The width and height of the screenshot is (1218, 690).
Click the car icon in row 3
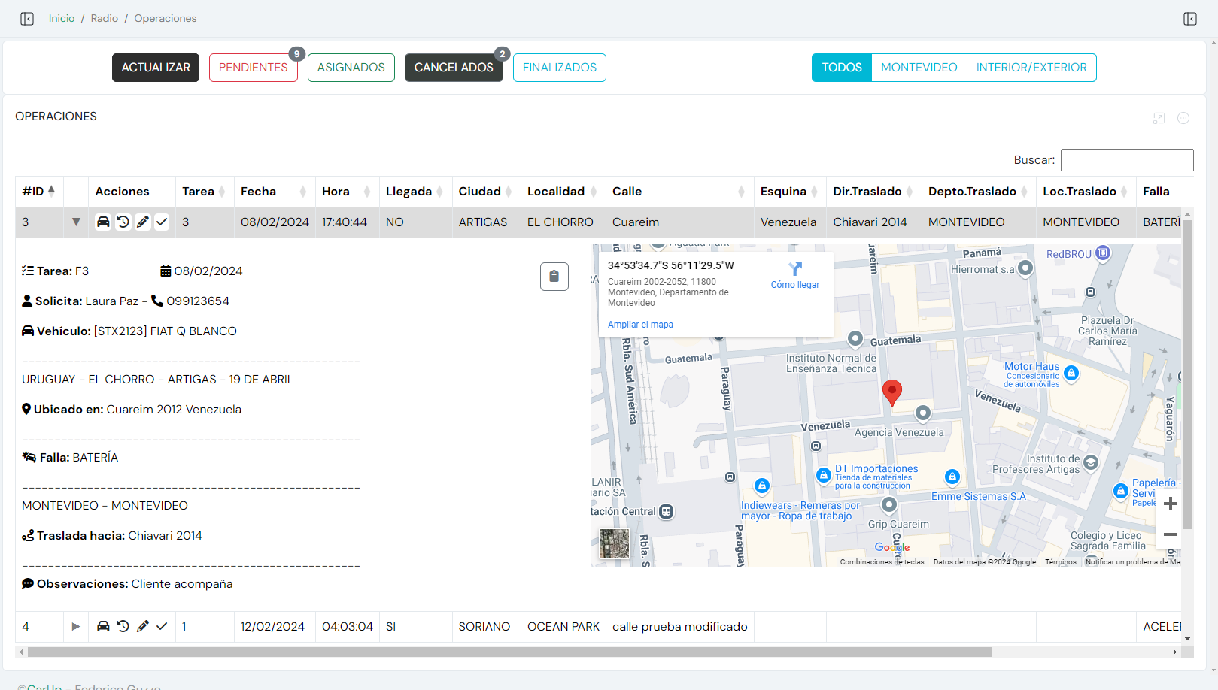tap(103, 222)
